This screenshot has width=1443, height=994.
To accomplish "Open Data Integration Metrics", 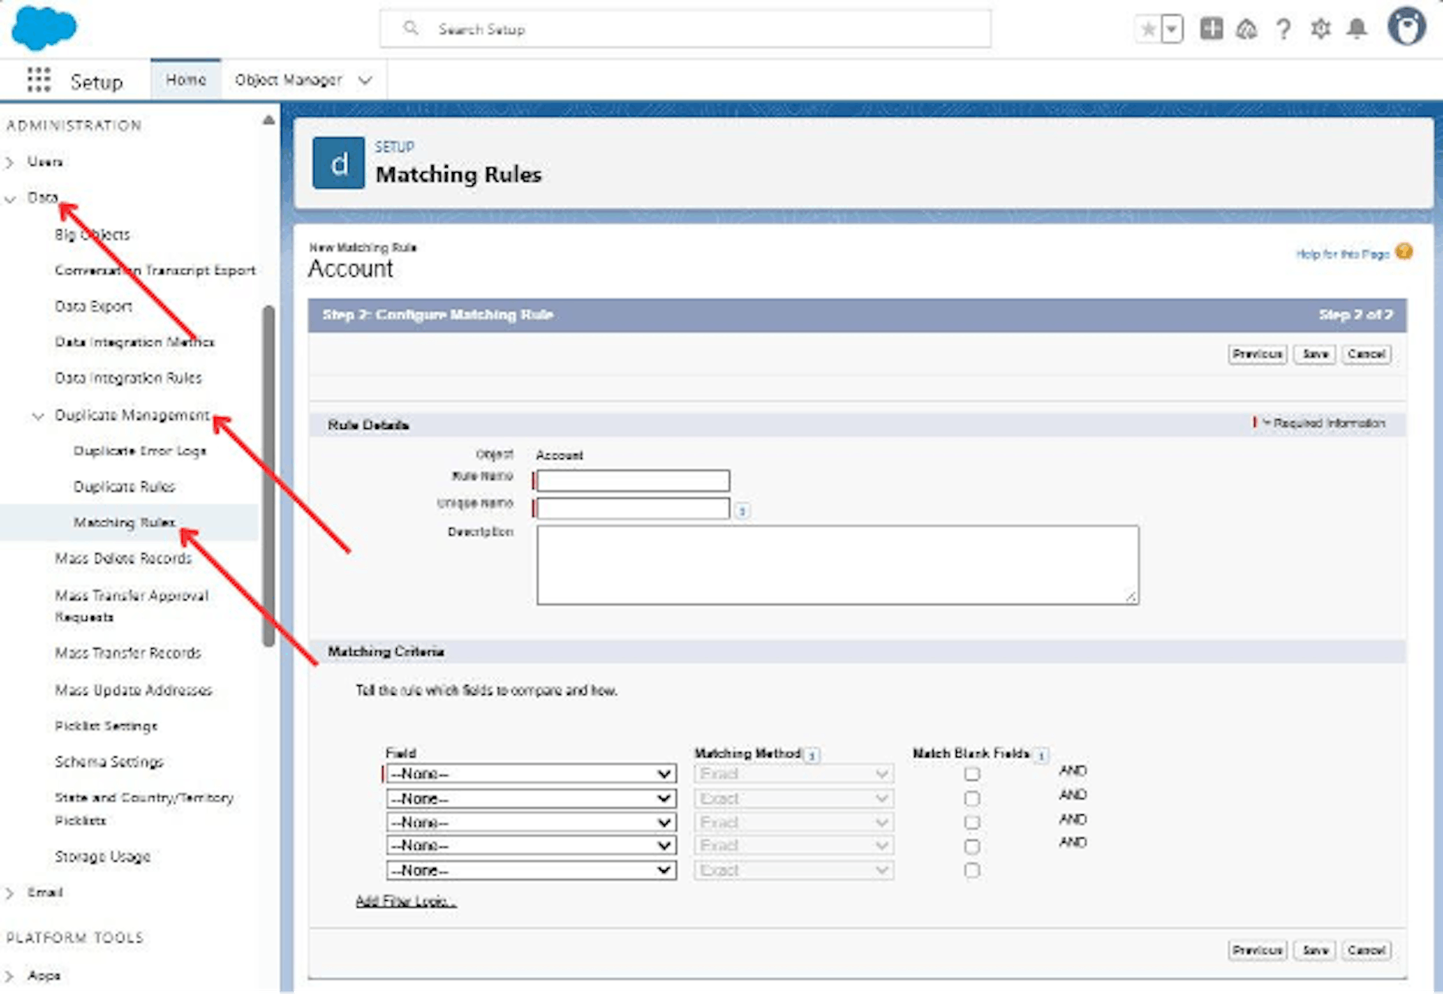I will 135,342.
